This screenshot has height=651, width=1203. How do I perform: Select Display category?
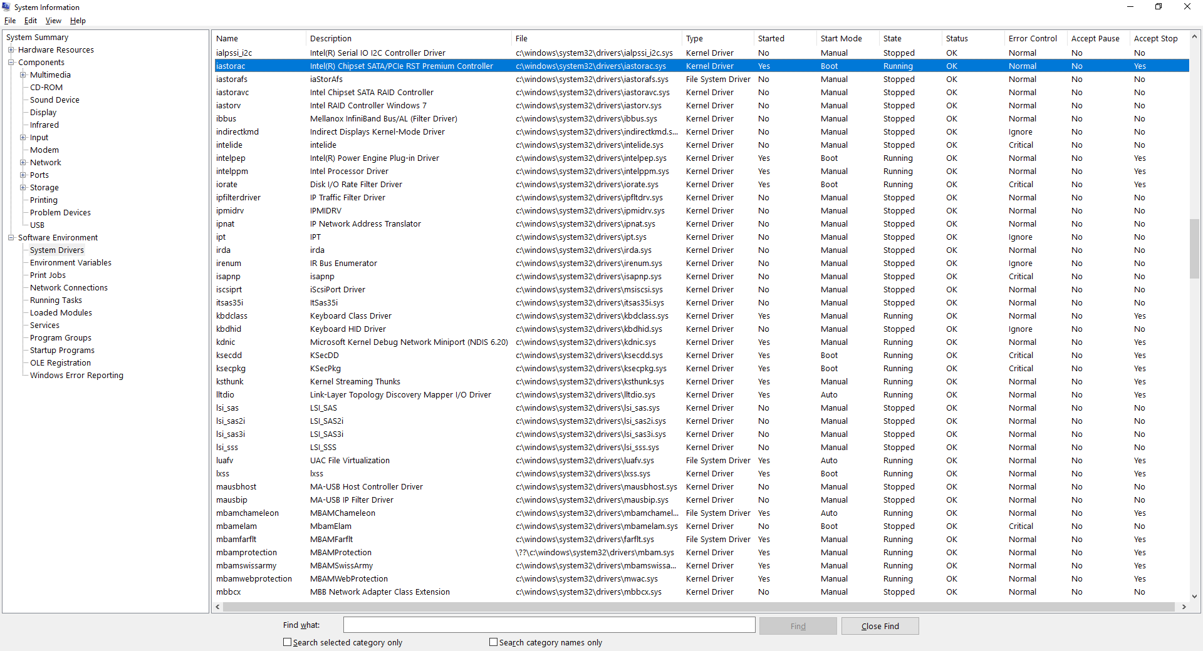[43, 113]
